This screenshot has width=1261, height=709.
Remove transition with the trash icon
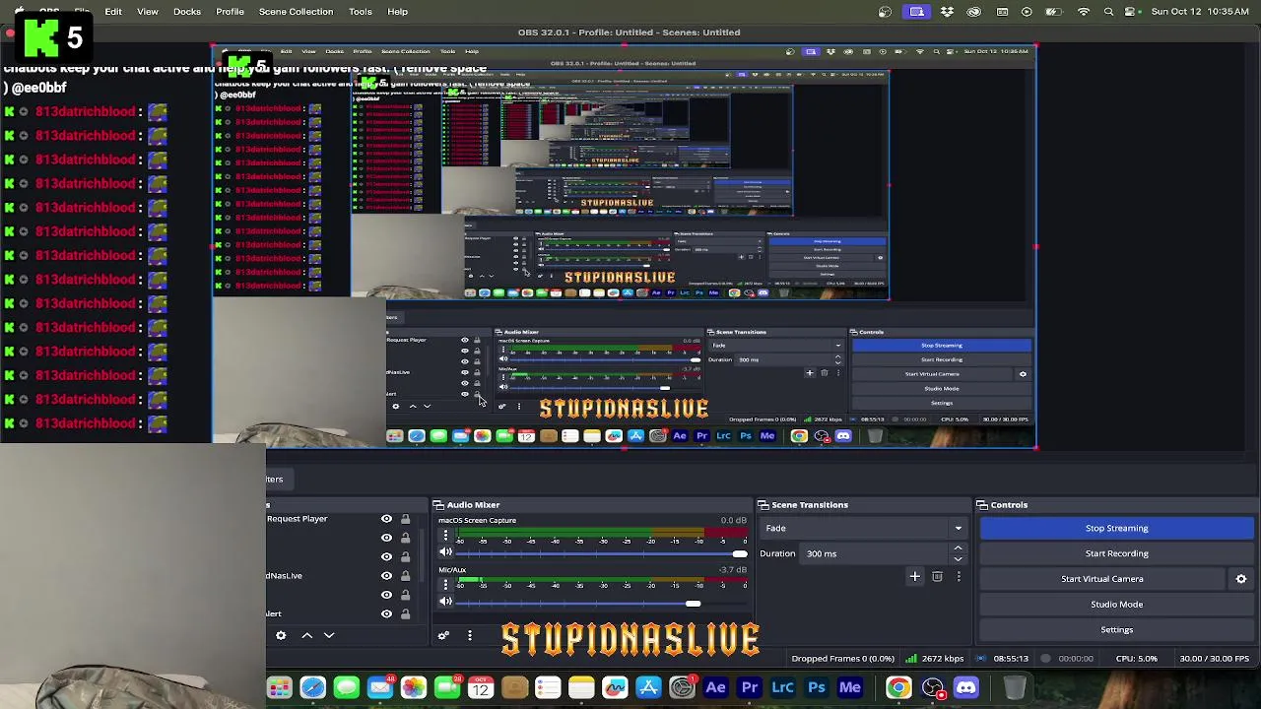coord(937,576)
